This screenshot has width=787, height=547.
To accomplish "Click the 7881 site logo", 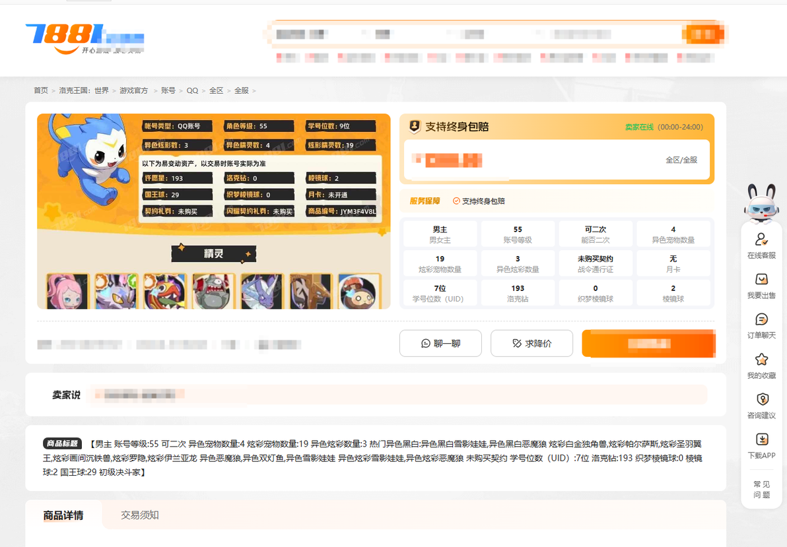I will click(x=85, y=39).
